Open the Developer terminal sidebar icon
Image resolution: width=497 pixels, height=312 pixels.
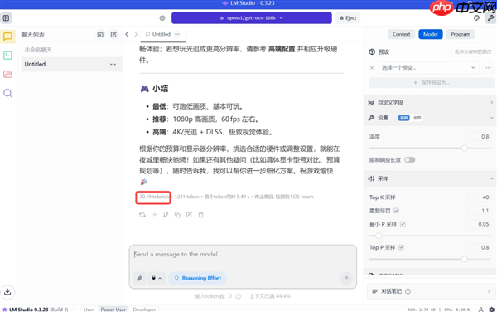point(7,56)
